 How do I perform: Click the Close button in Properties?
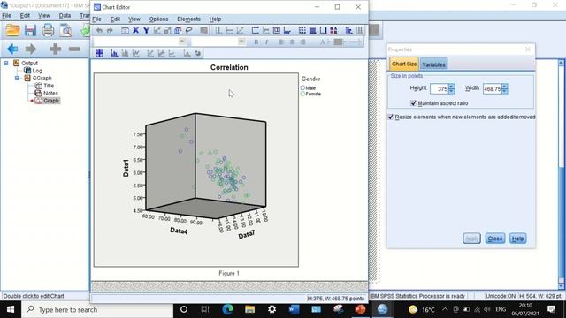pyautogui.click(x=495, y=238)
